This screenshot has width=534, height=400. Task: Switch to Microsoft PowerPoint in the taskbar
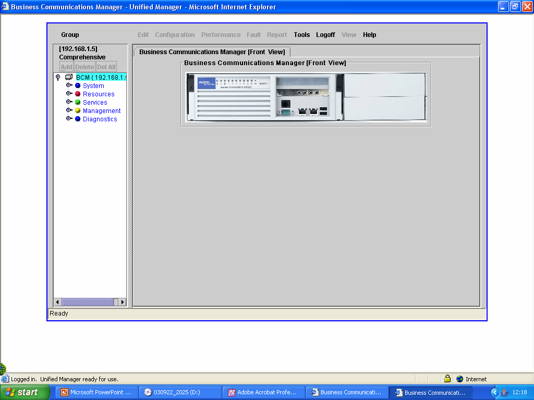96,393
